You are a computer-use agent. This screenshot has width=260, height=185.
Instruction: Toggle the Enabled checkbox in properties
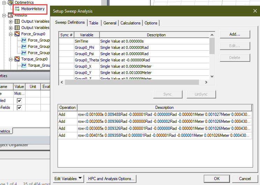(19, 101)
